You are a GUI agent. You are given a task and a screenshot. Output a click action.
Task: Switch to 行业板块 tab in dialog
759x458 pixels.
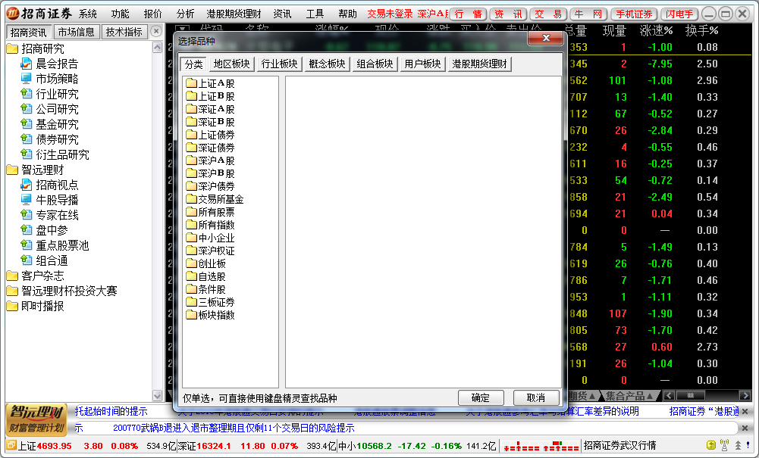[x=279, y=64]
